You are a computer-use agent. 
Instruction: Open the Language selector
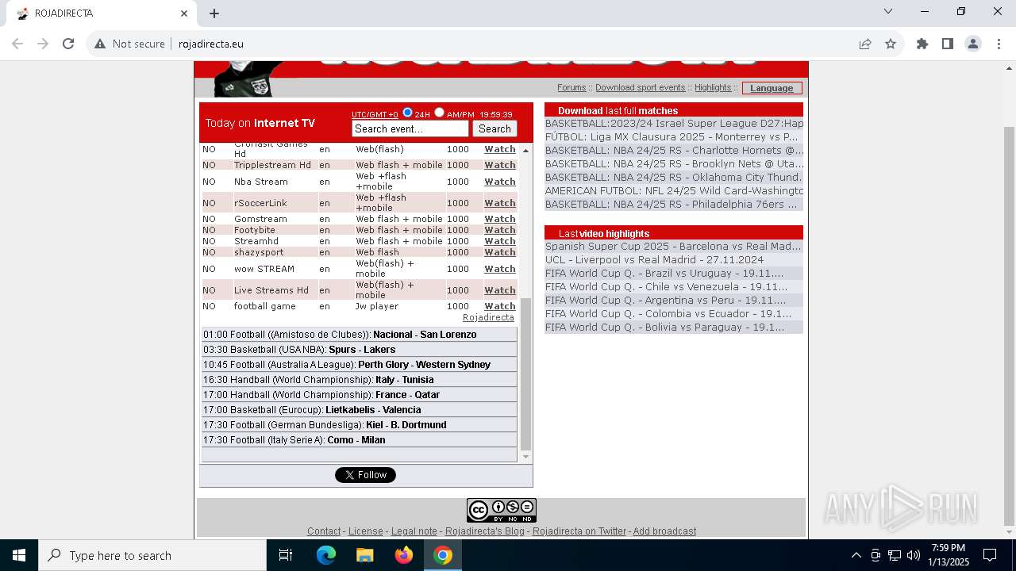772,88
